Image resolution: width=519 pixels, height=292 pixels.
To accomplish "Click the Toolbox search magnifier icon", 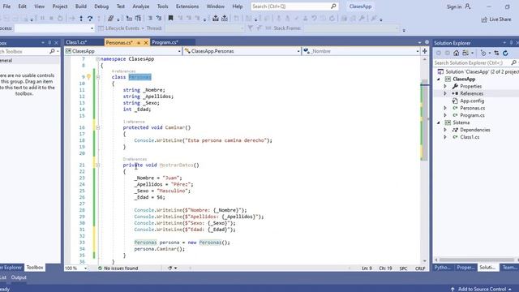I will (52, 51).
